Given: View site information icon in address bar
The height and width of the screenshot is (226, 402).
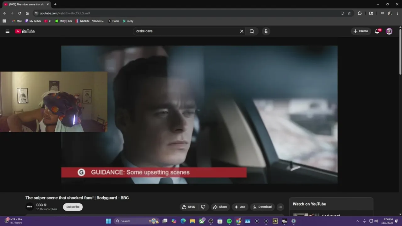Looking at the screenshot, I should click(36, 13).
